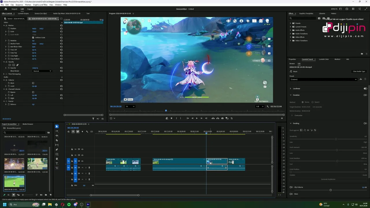Open the Button Editor plus icon
The width and height of the screenshot is (370, 208).
282,118
